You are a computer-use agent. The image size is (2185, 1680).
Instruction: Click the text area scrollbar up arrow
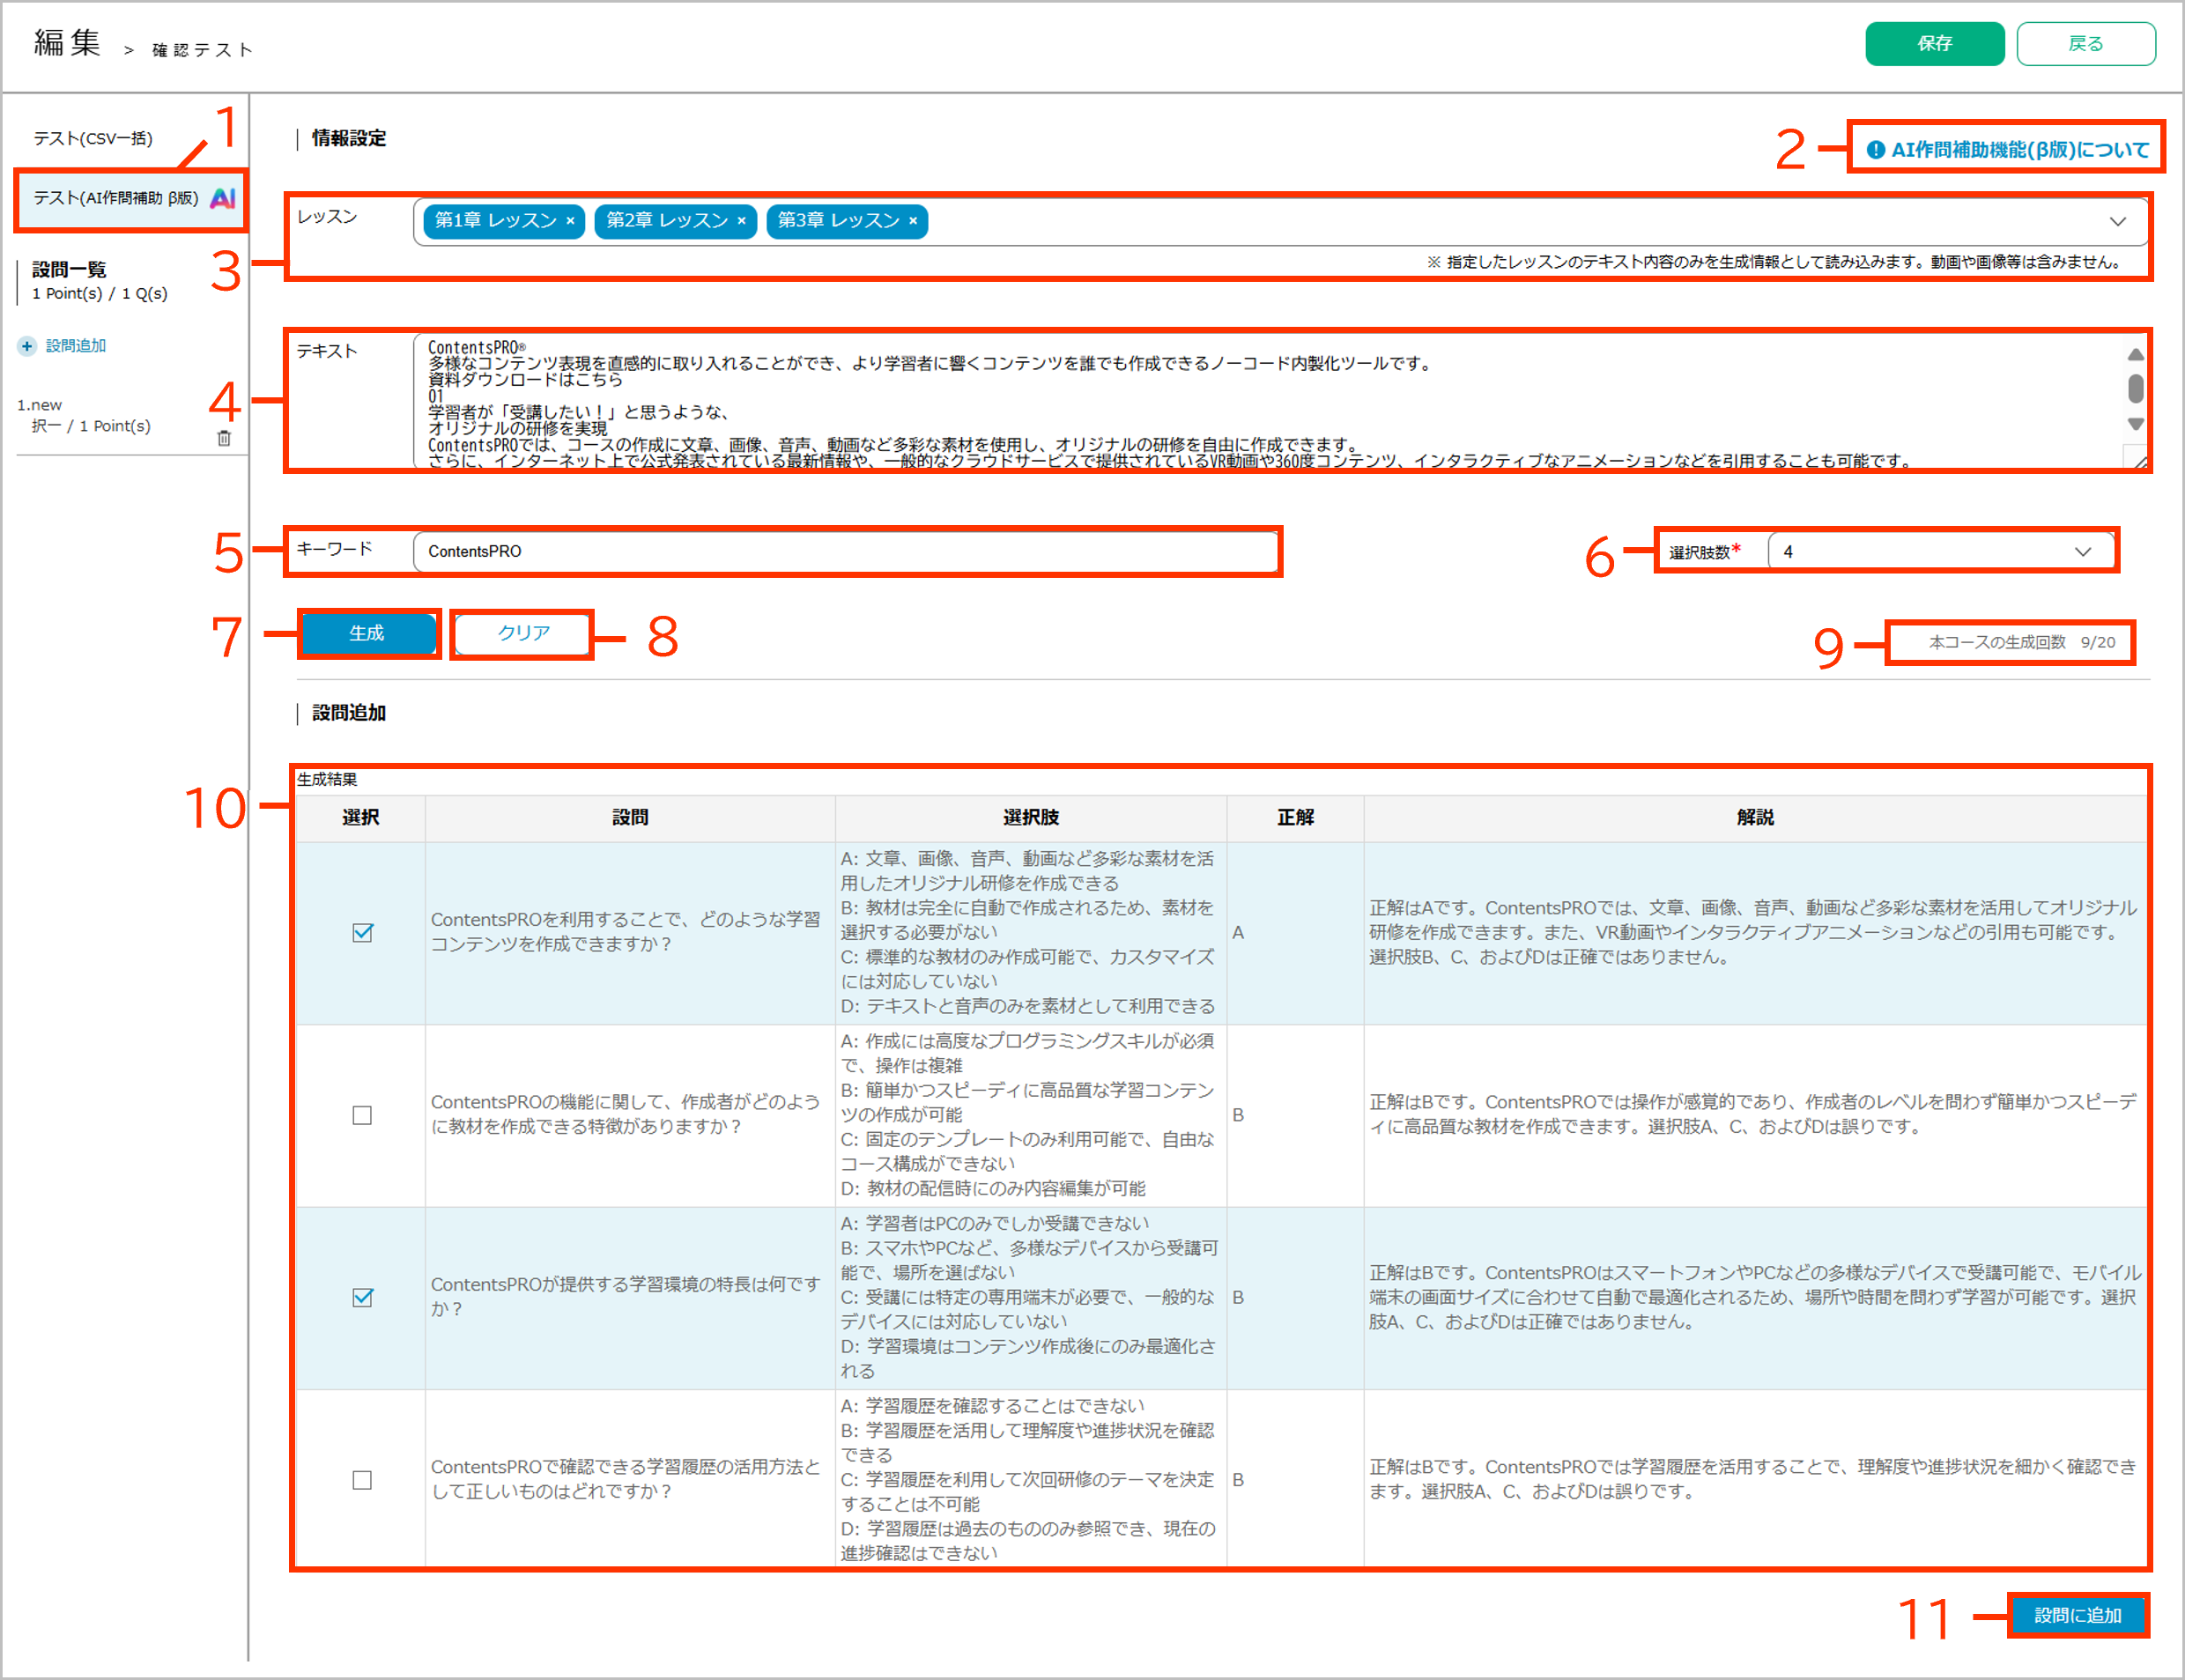pyautogui.click(x=2135, y=354)
